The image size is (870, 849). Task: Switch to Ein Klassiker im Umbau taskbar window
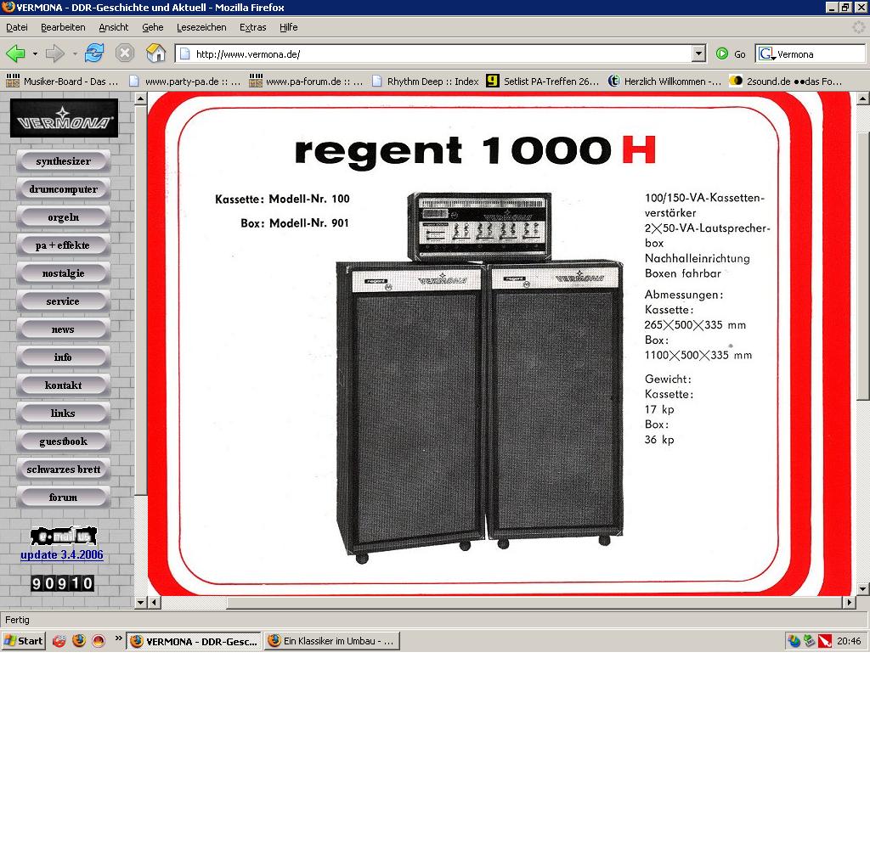(x=332, y=641)
